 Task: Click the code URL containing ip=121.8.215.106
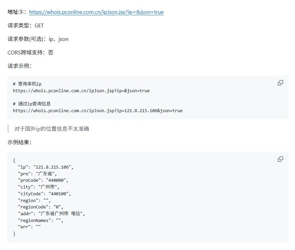tap(98, 110)
